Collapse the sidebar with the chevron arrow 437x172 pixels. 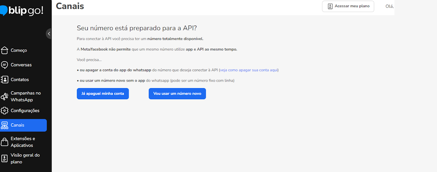pyautogui.click(x=49, y=33)
